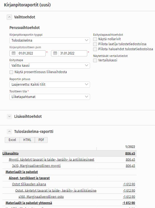Click the 01.01.2022 start date field

[31, 53]
